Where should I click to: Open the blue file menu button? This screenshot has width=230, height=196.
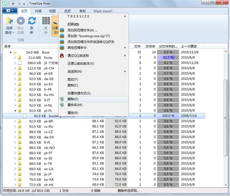[10, 11]
